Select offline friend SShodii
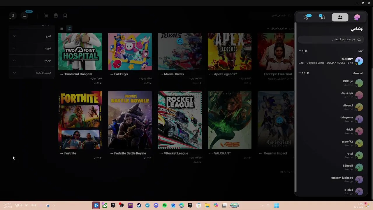Screen dimensions: 373x210 [x=331, y=167]
